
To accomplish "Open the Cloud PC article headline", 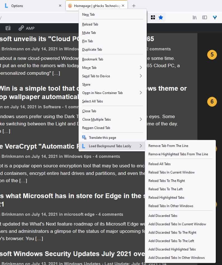I will (x=39, y=39).
